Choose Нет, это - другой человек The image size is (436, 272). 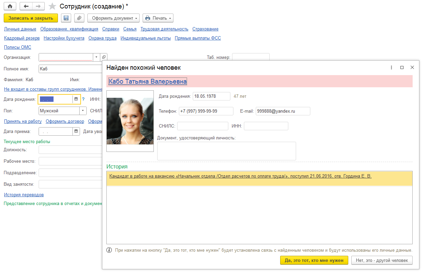(382, 260)
